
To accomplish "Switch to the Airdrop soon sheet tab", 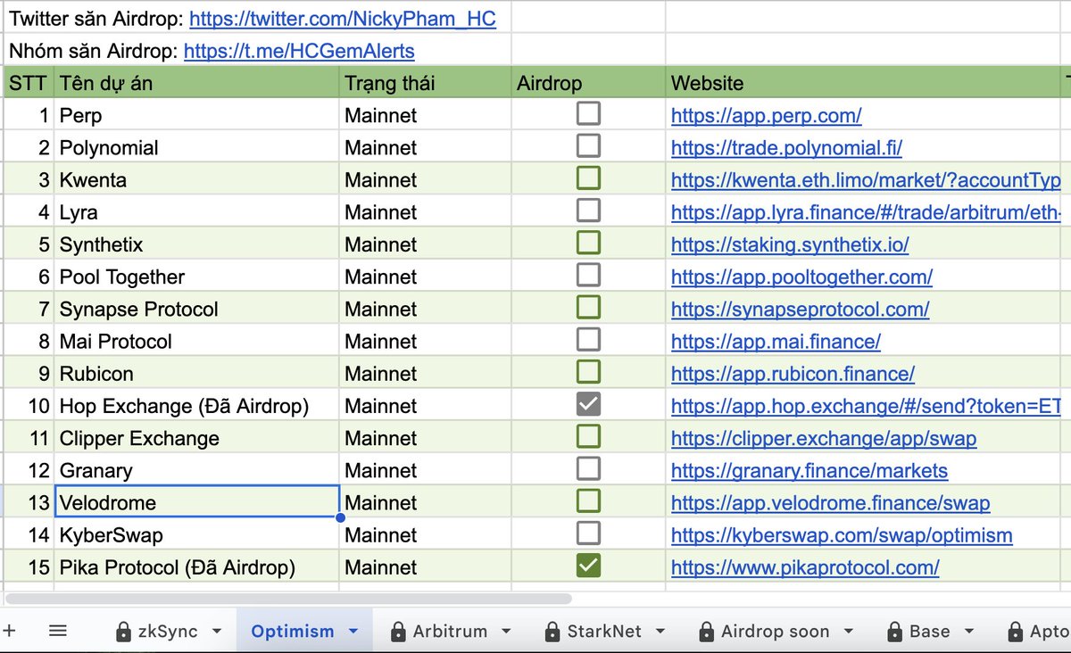I will coord(776,632).
